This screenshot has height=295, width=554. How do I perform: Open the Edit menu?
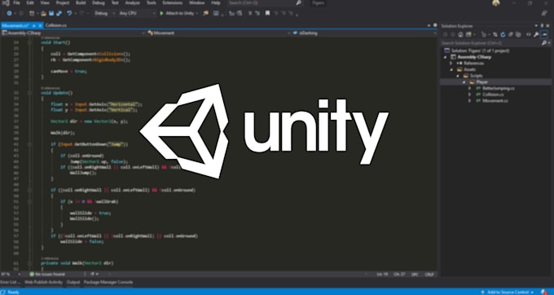click(x=30, y=2)
